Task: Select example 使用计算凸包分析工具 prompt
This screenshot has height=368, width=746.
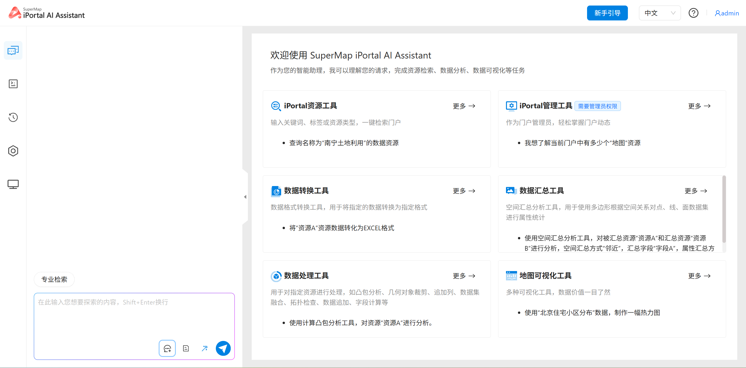Action: 361,323
